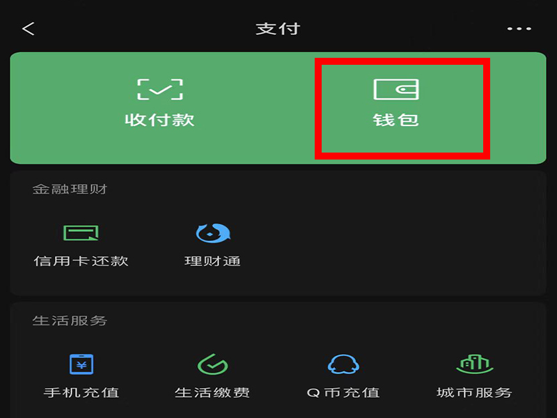The image size is (557, 418).
Task: Select the 信用卡还款 text label
Action: pyautogui.click(x=81, y=261)
